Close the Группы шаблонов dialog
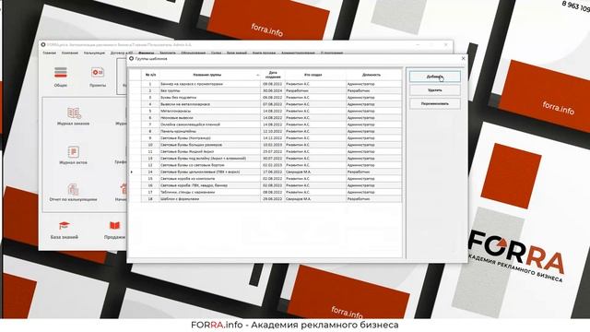Screen dimensions: 590x332 [x=463, y=58]
